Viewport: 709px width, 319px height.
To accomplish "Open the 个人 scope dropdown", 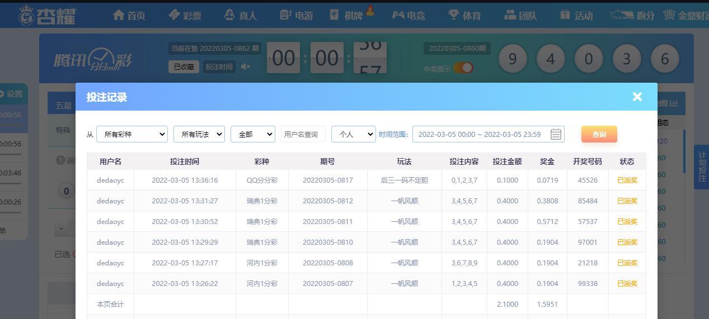I will [x=353, y=134].
